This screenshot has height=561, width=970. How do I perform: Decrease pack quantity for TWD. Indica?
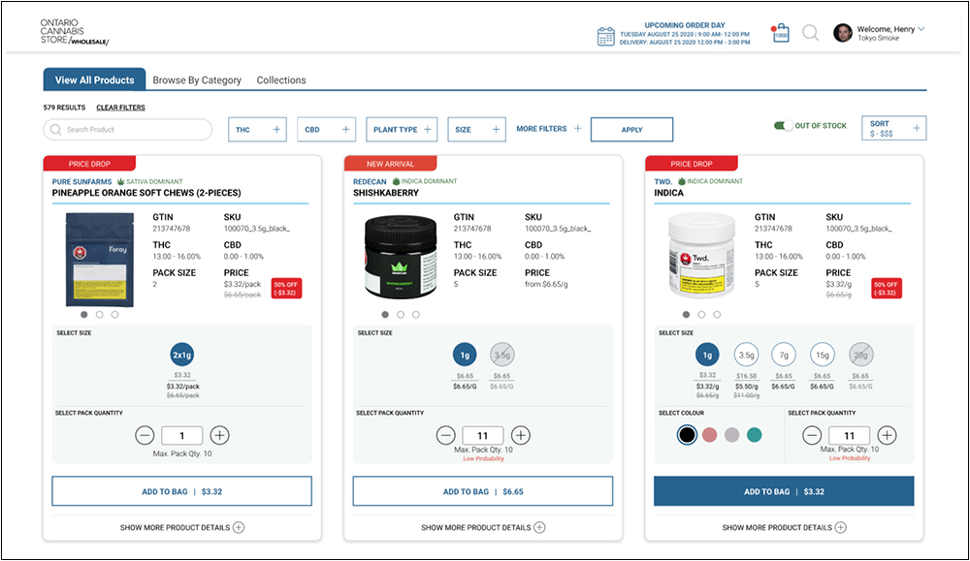pyautogui.click(x=812, y=435)
